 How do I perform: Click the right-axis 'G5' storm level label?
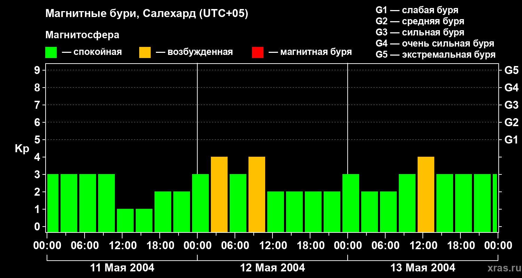pyautogui.click(x=512, y=70)
